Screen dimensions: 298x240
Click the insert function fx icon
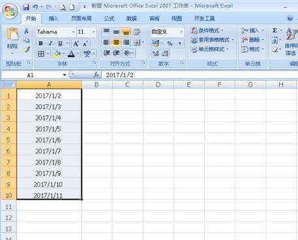click(x=97, y=75)
